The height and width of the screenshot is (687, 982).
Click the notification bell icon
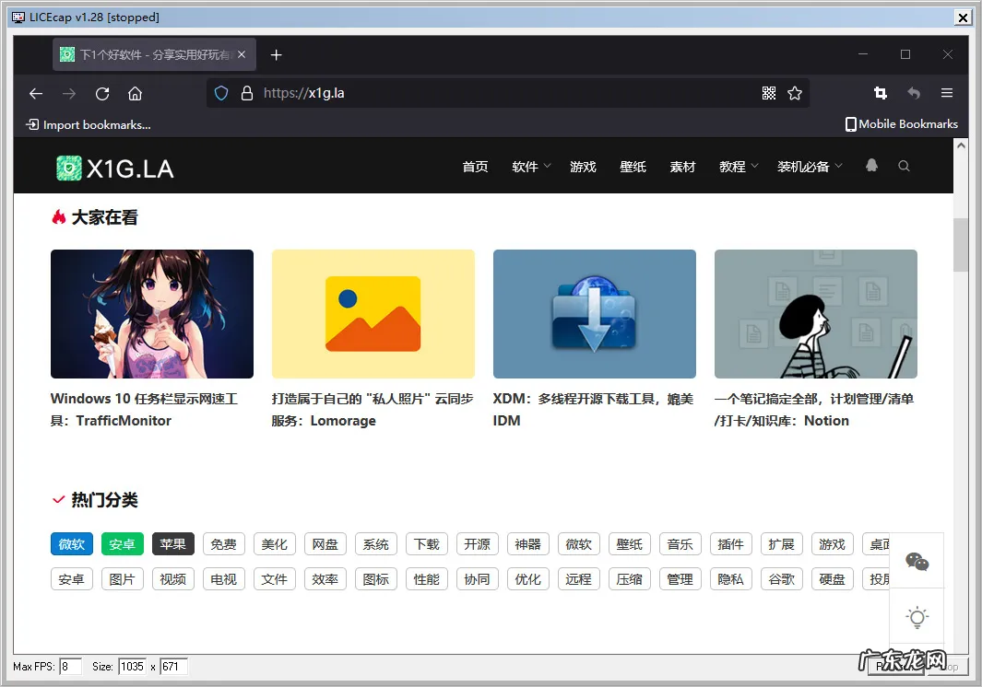click(x=871, y=165)
